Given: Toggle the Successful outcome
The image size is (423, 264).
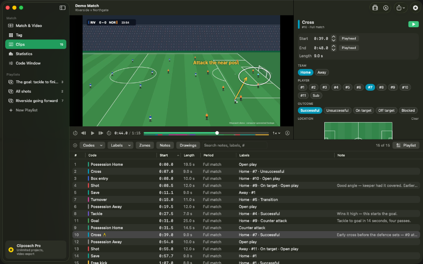Looking at the screenshot, I should (310, 110).
